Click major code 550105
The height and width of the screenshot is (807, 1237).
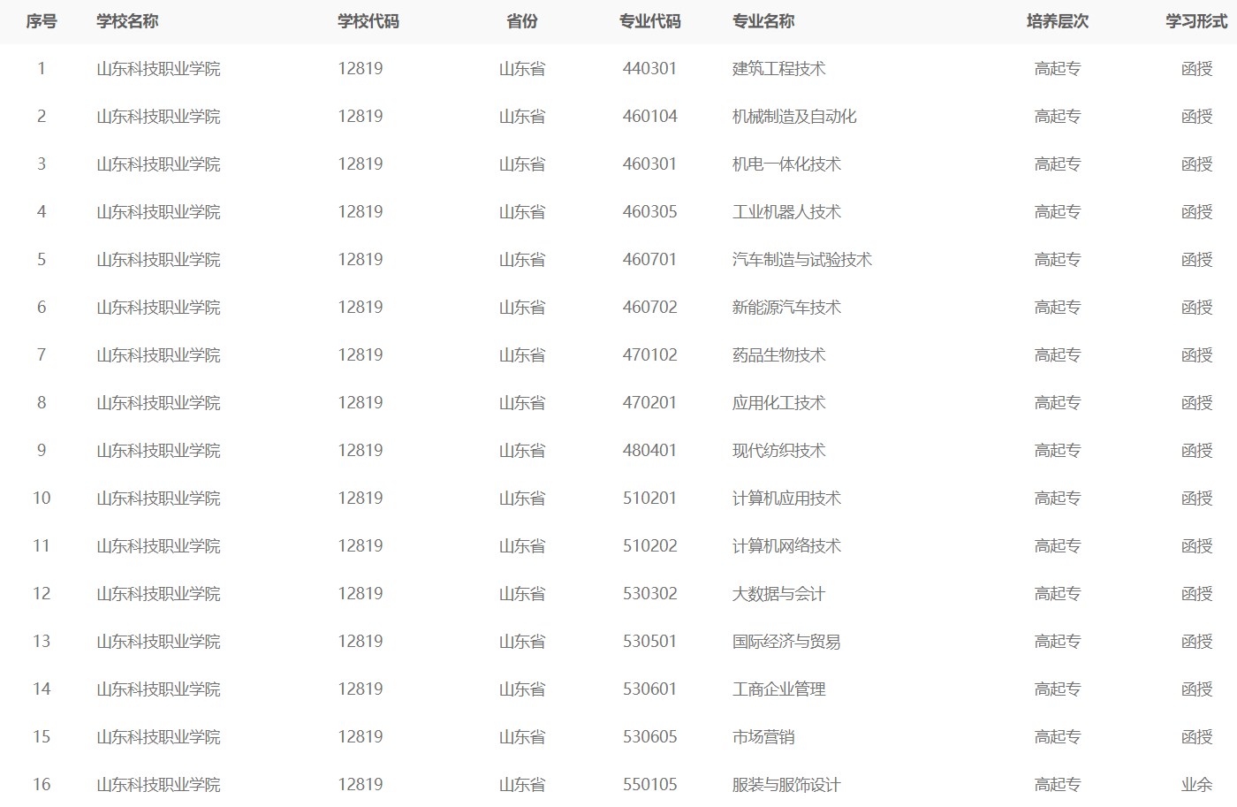pyautogui.click(x=650, y=785)
